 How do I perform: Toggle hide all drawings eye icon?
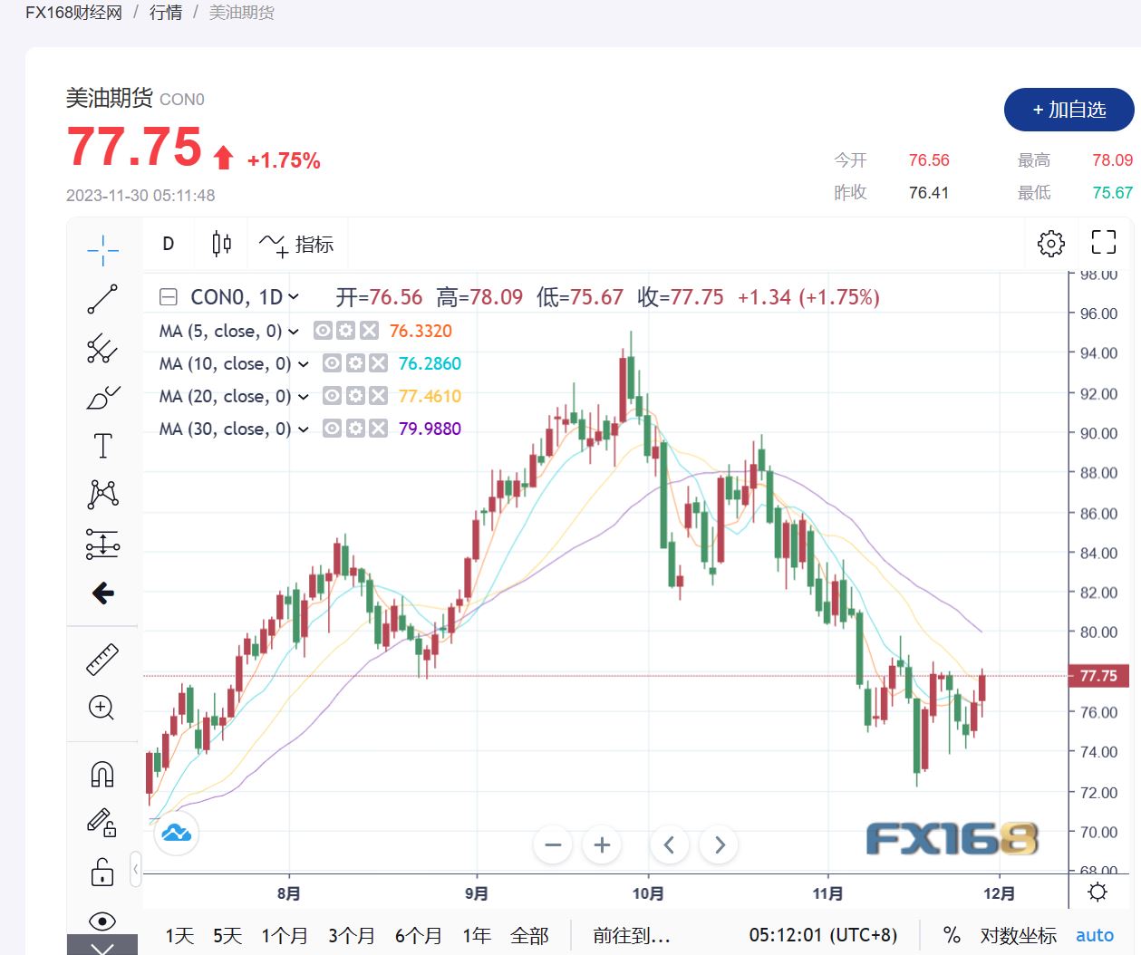click(102, 921)
